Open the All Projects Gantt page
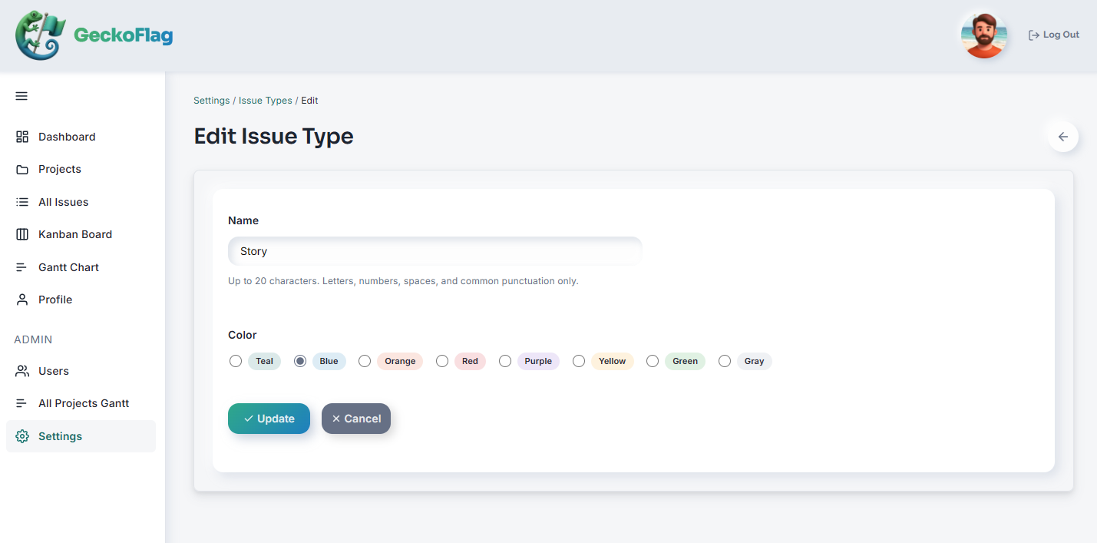1097x543 pixels. click(81, 403)
